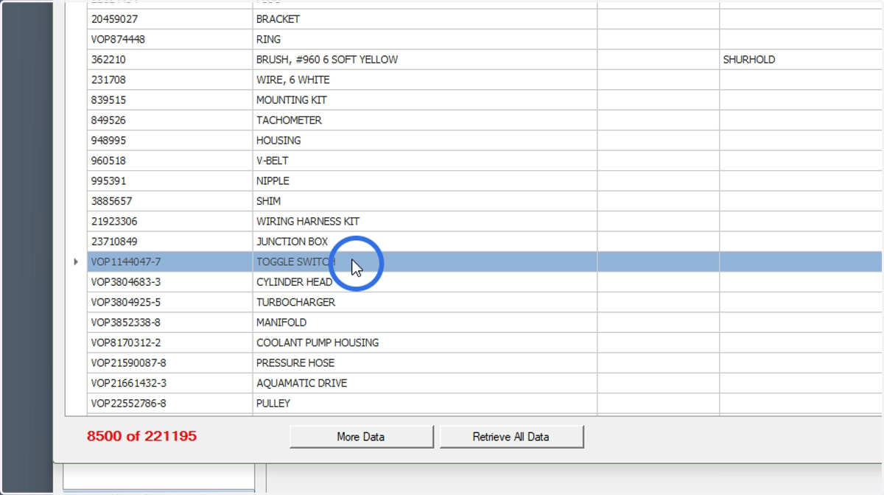Select the WIRING HARNESS KIT cell
The image size is (884, 495).
point(424,222)
